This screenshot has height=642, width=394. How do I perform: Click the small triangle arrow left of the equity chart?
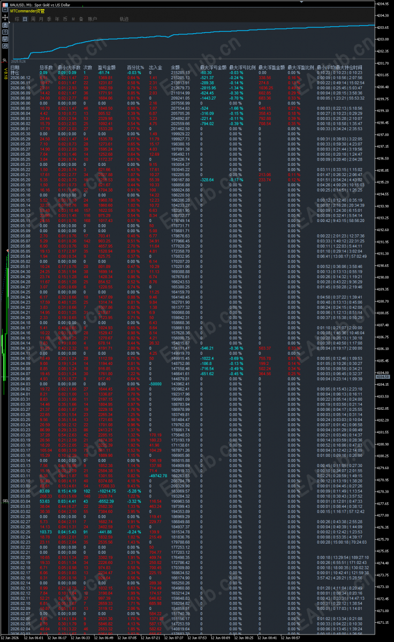tap(10, 22)
